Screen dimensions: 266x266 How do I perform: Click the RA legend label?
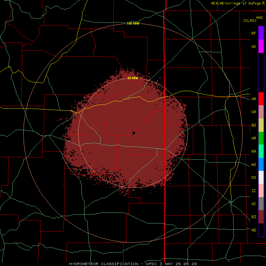(254, 151)
